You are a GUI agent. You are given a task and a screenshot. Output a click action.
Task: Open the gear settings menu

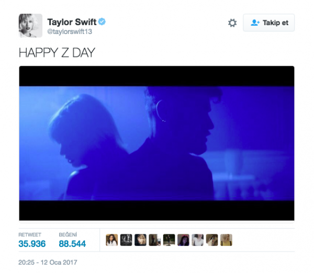pos(232,23)
